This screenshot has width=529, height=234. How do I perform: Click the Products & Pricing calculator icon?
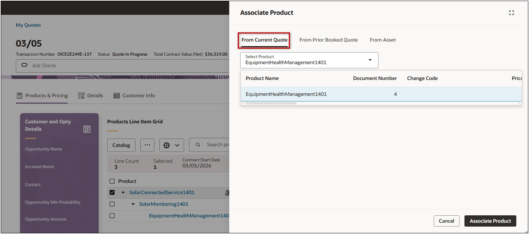pos(20,96)
